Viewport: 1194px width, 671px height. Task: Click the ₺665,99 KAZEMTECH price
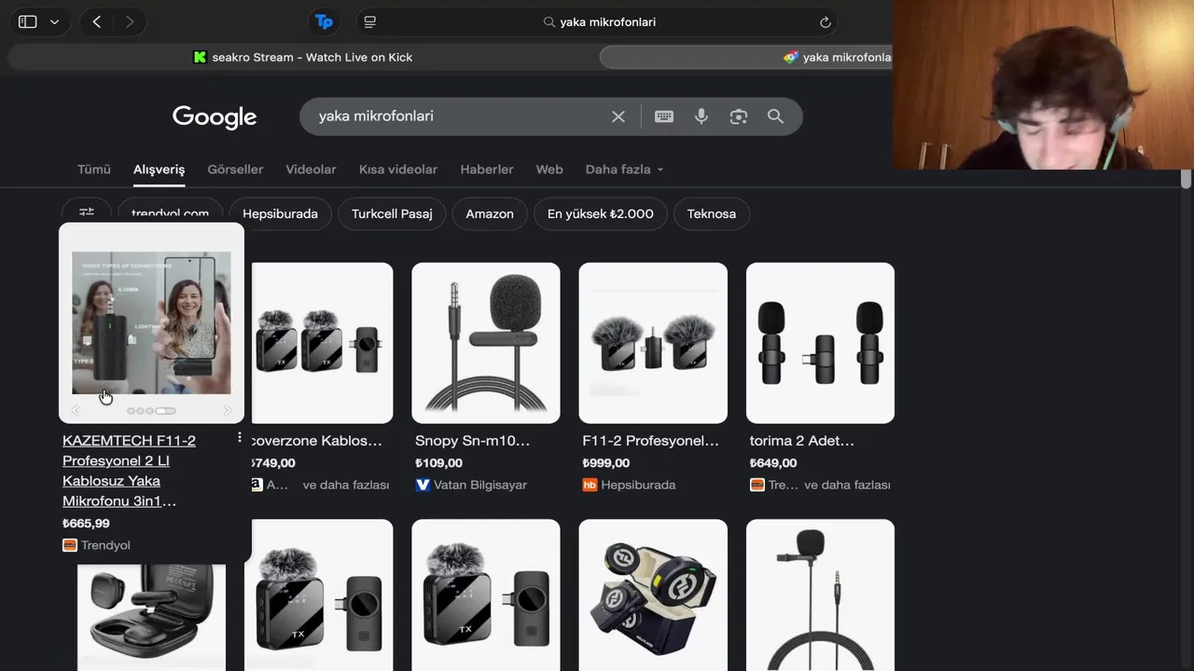(x=86, y=524)
